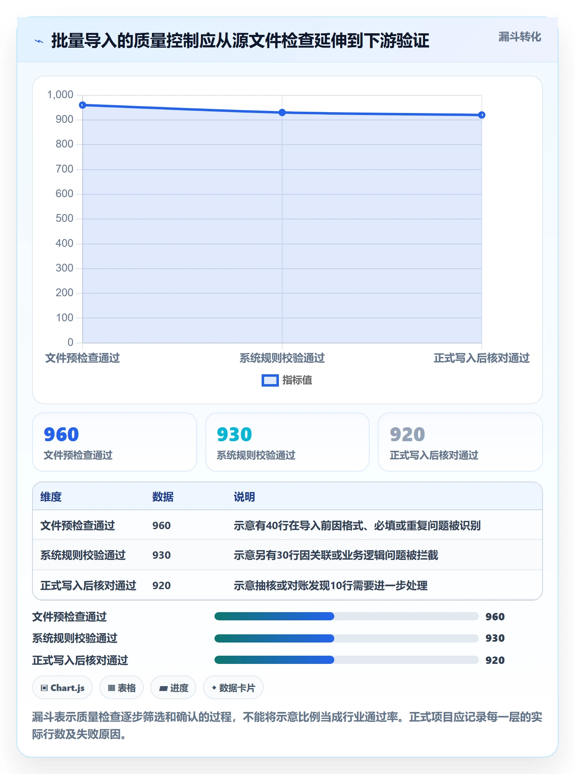Screen dimensions: 575x774
Task: Click the bar icon on 进度 chip
Action: [x=163, y=688]
